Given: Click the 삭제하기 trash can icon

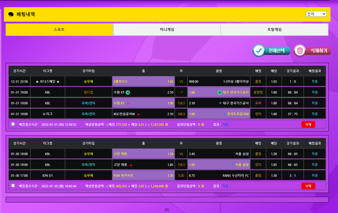Looking at the screenshot, I should (300, 50).
